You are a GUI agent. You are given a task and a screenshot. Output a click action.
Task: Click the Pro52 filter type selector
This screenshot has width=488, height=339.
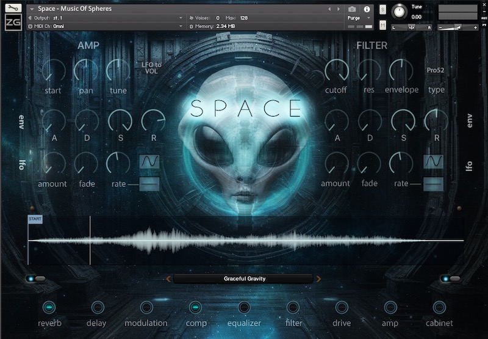coord(436,70)
